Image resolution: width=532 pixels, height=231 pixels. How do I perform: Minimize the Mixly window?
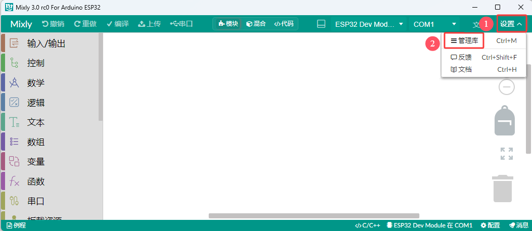[474, 7]
